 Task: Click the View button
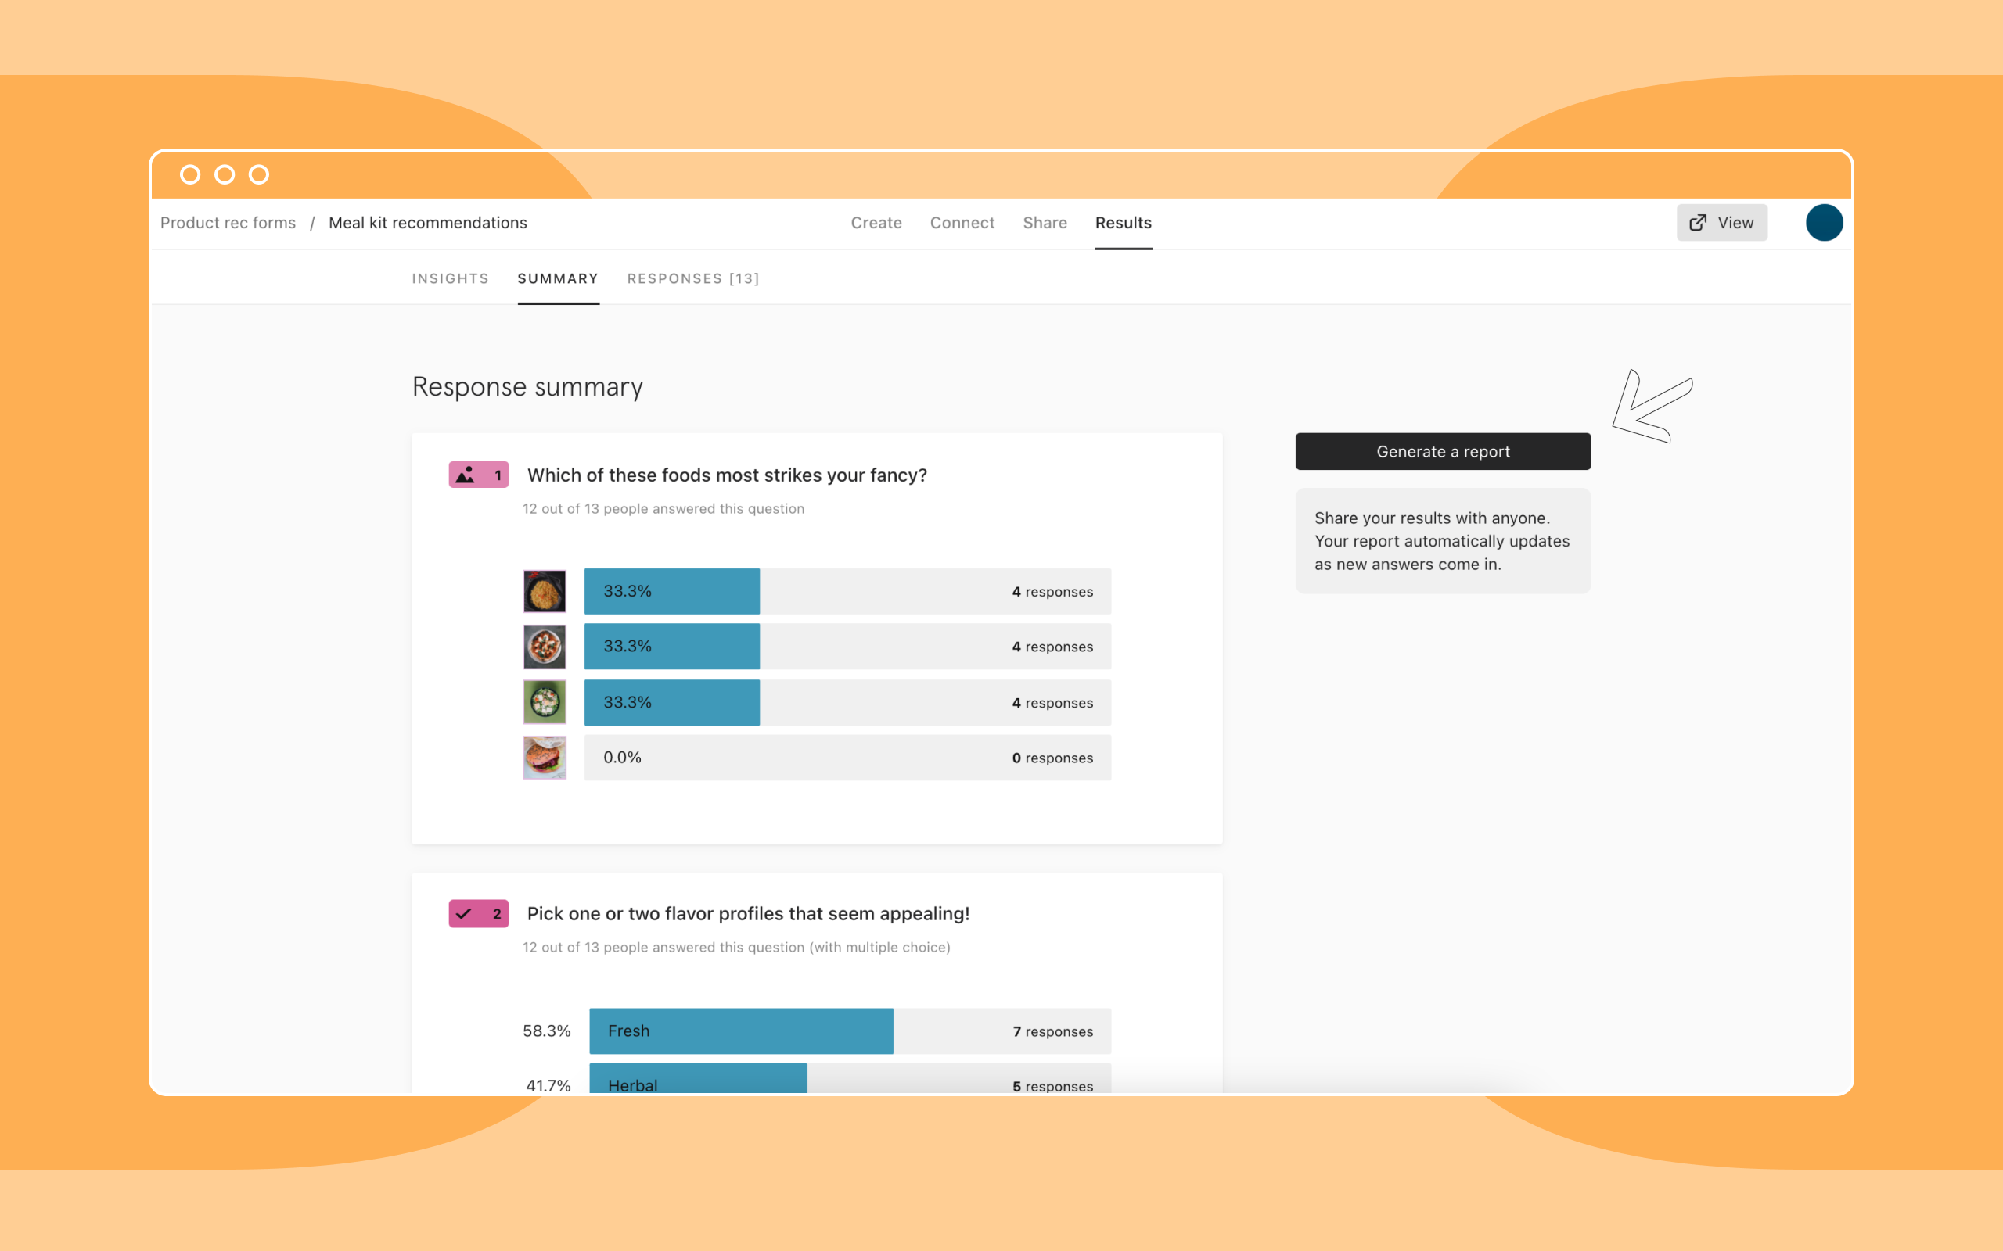1724,222
